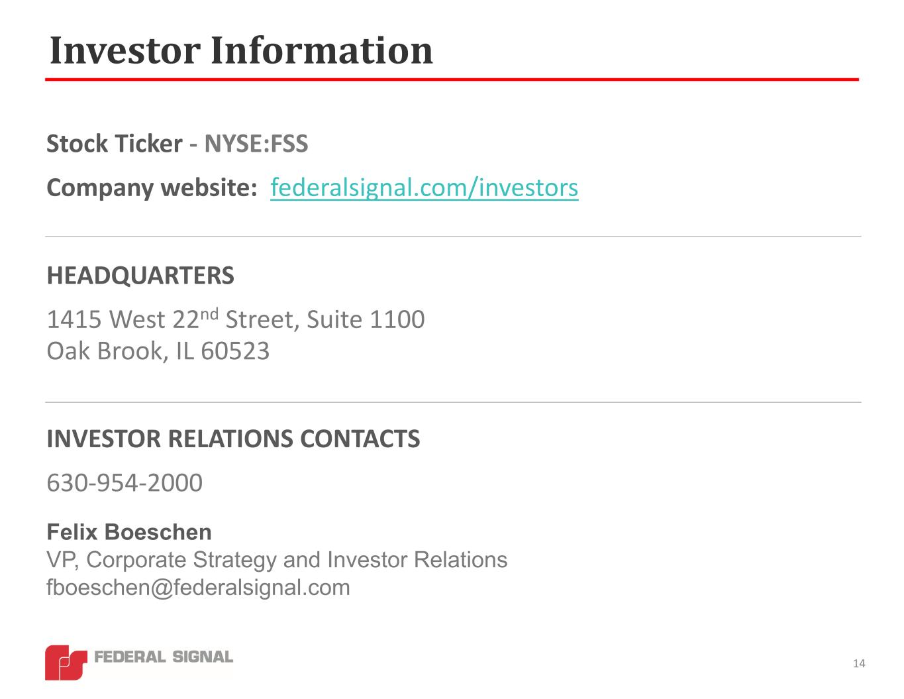Click the FEDERAL SIGNAL wordmark text

pos(164,657)
